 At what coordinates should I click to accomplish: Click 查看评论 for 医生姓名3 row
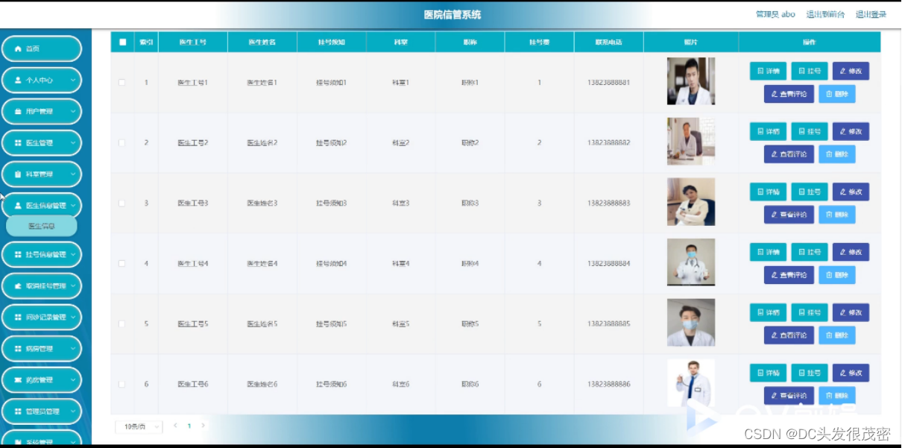tap(789, 215)
